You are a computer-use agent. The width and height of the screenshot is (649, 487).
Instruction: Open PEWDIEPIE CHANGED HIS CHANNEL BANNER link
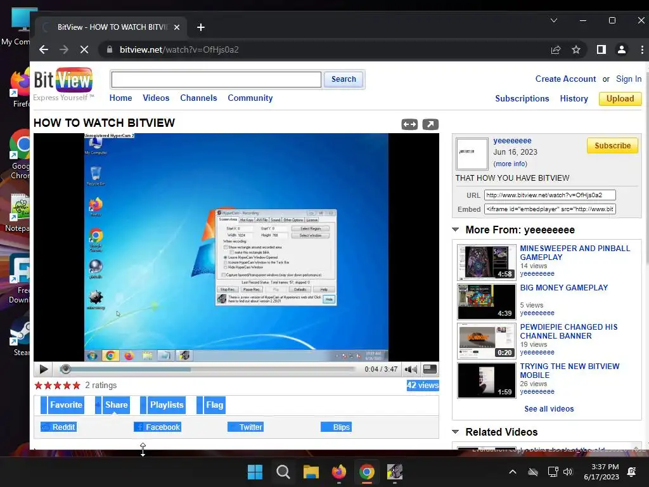569,331
